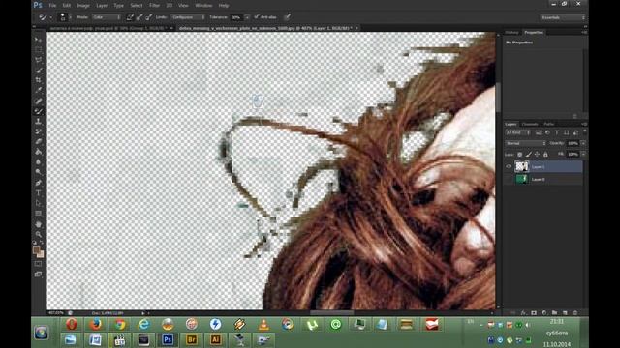Open the brush preset picker
The width and height of the screenshot is (620, 348).
[65, 17]
